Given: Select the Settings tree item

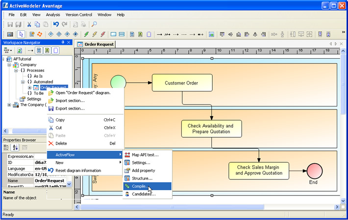Looking at the screenshot, I should pyautogui.click(x=34, y=99).
